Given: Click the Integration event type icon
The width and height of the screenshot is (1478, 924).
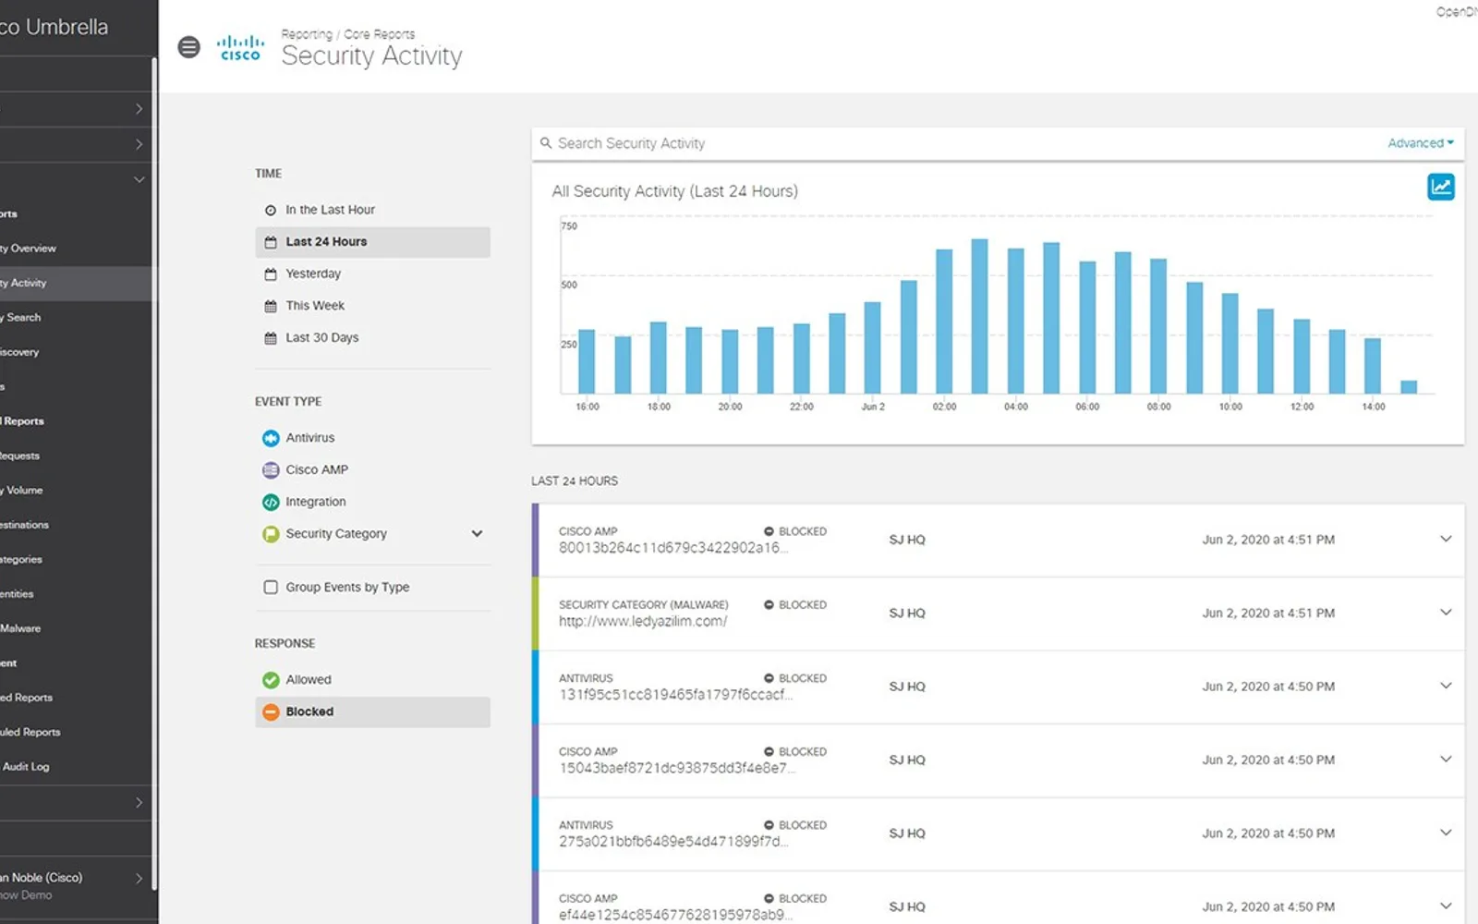Looking at the screenshot, I should 271,502.
